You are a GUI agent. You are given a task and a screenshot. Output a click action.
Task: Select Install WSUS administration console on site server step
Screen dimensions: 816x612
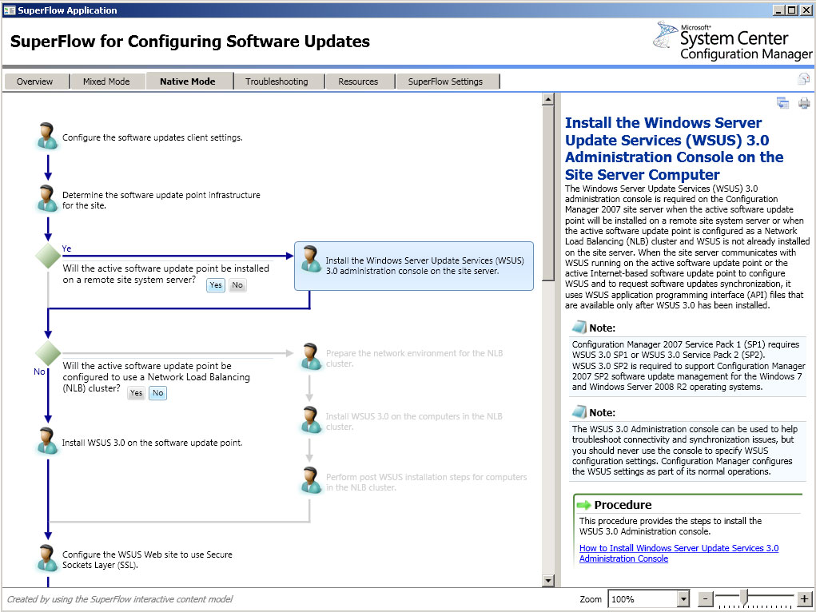414,266
